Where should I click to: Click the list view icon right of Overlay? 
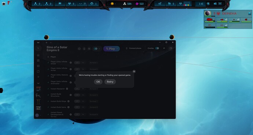[164, 48]
